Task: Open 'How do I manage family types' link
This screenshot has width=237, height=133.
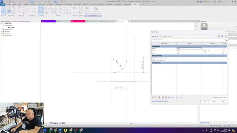Action: pos(160,101)
